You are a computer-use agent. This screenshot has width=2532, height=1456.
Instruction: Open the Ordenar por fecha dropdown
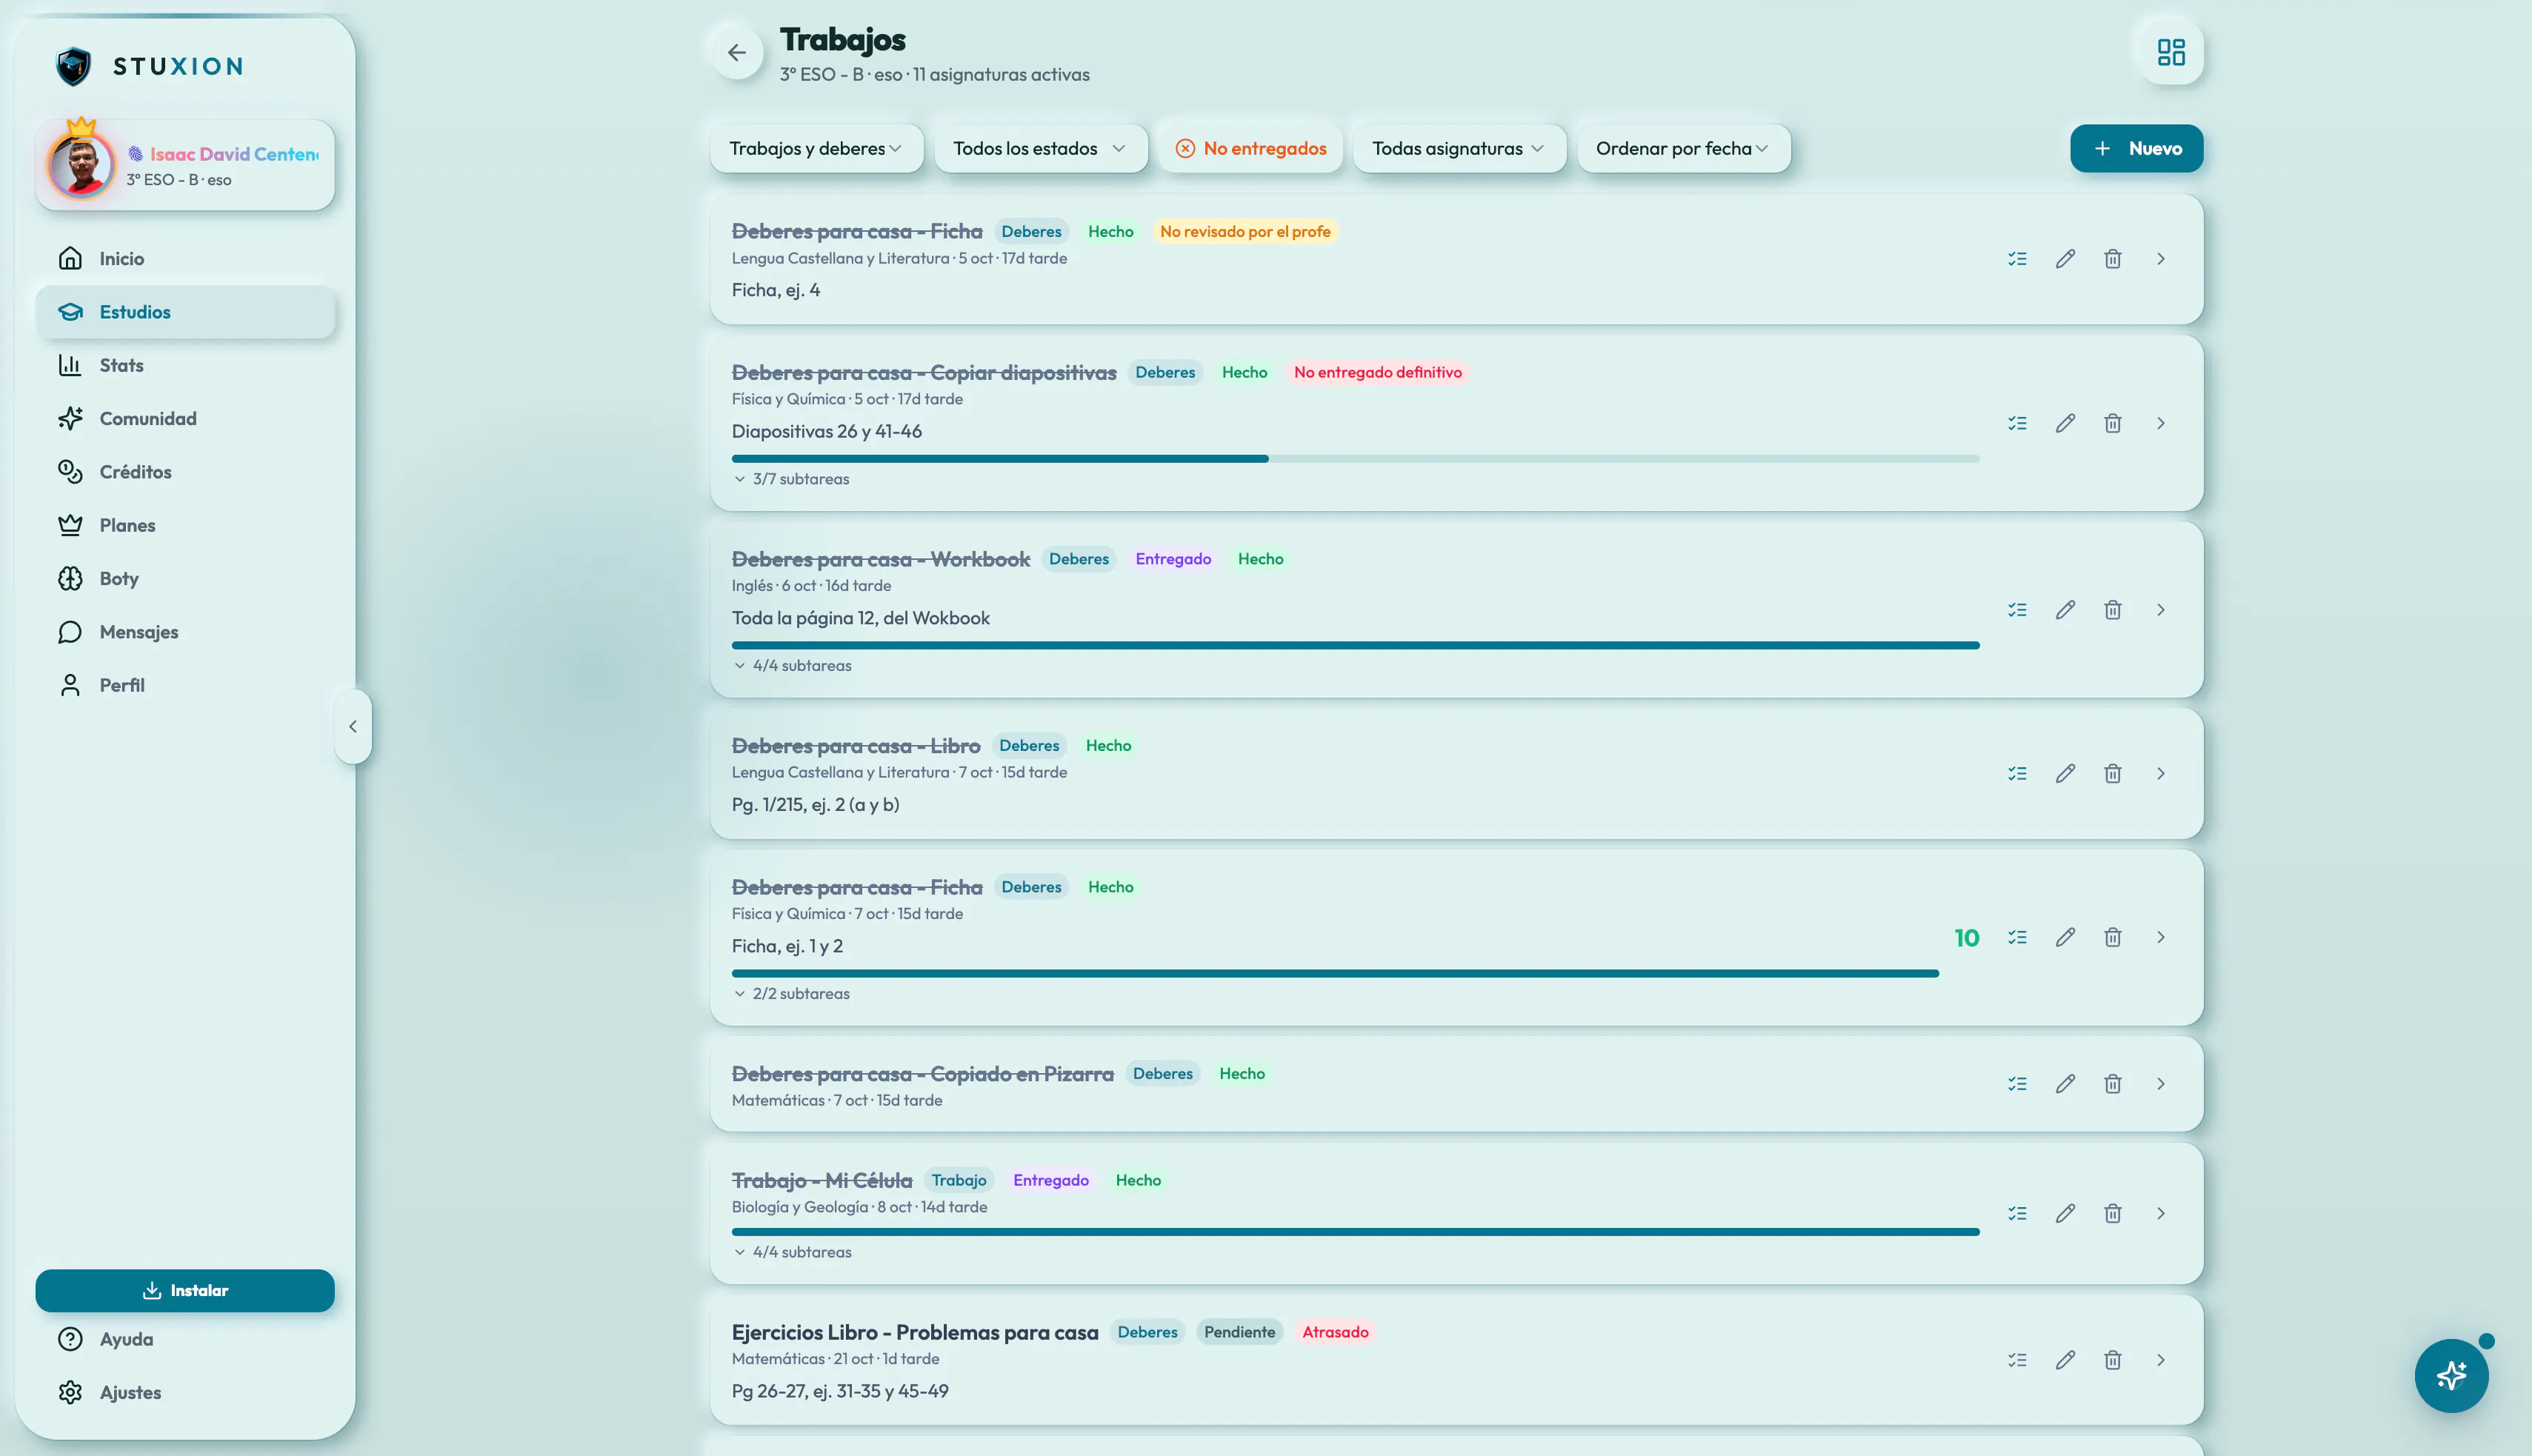pyautogui.click(x=1683, y=149)
